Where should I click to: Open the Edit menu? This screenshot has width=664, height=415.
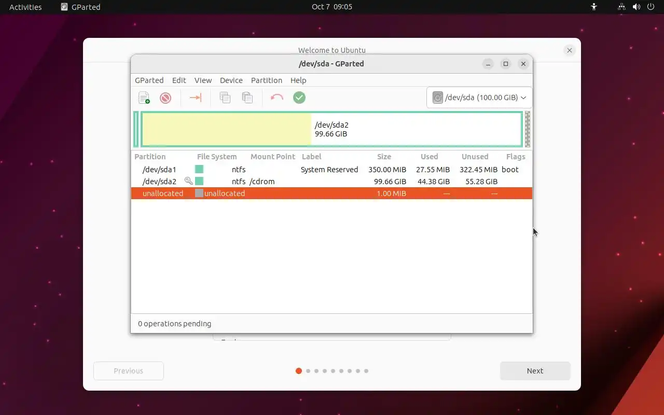click(x=179, y=80)
